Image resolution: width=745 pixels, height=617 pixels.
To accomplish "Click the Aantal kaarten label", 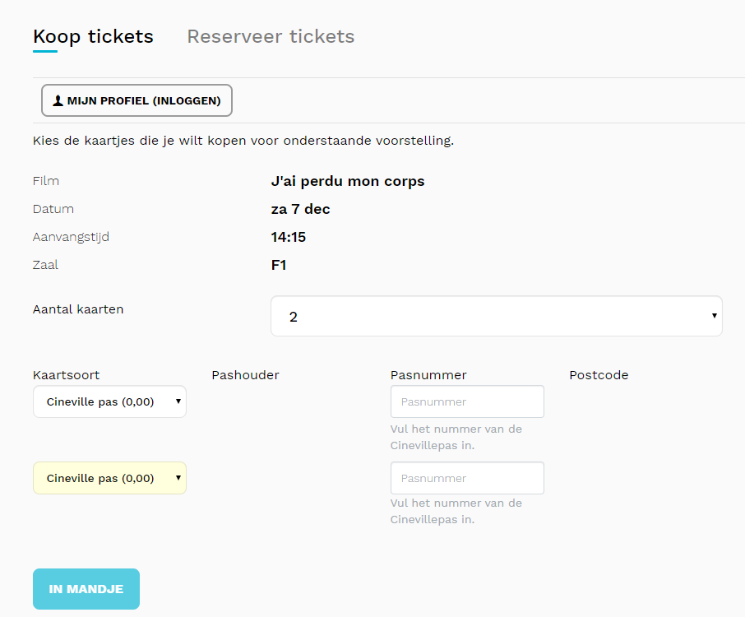I will coord(78,309).
